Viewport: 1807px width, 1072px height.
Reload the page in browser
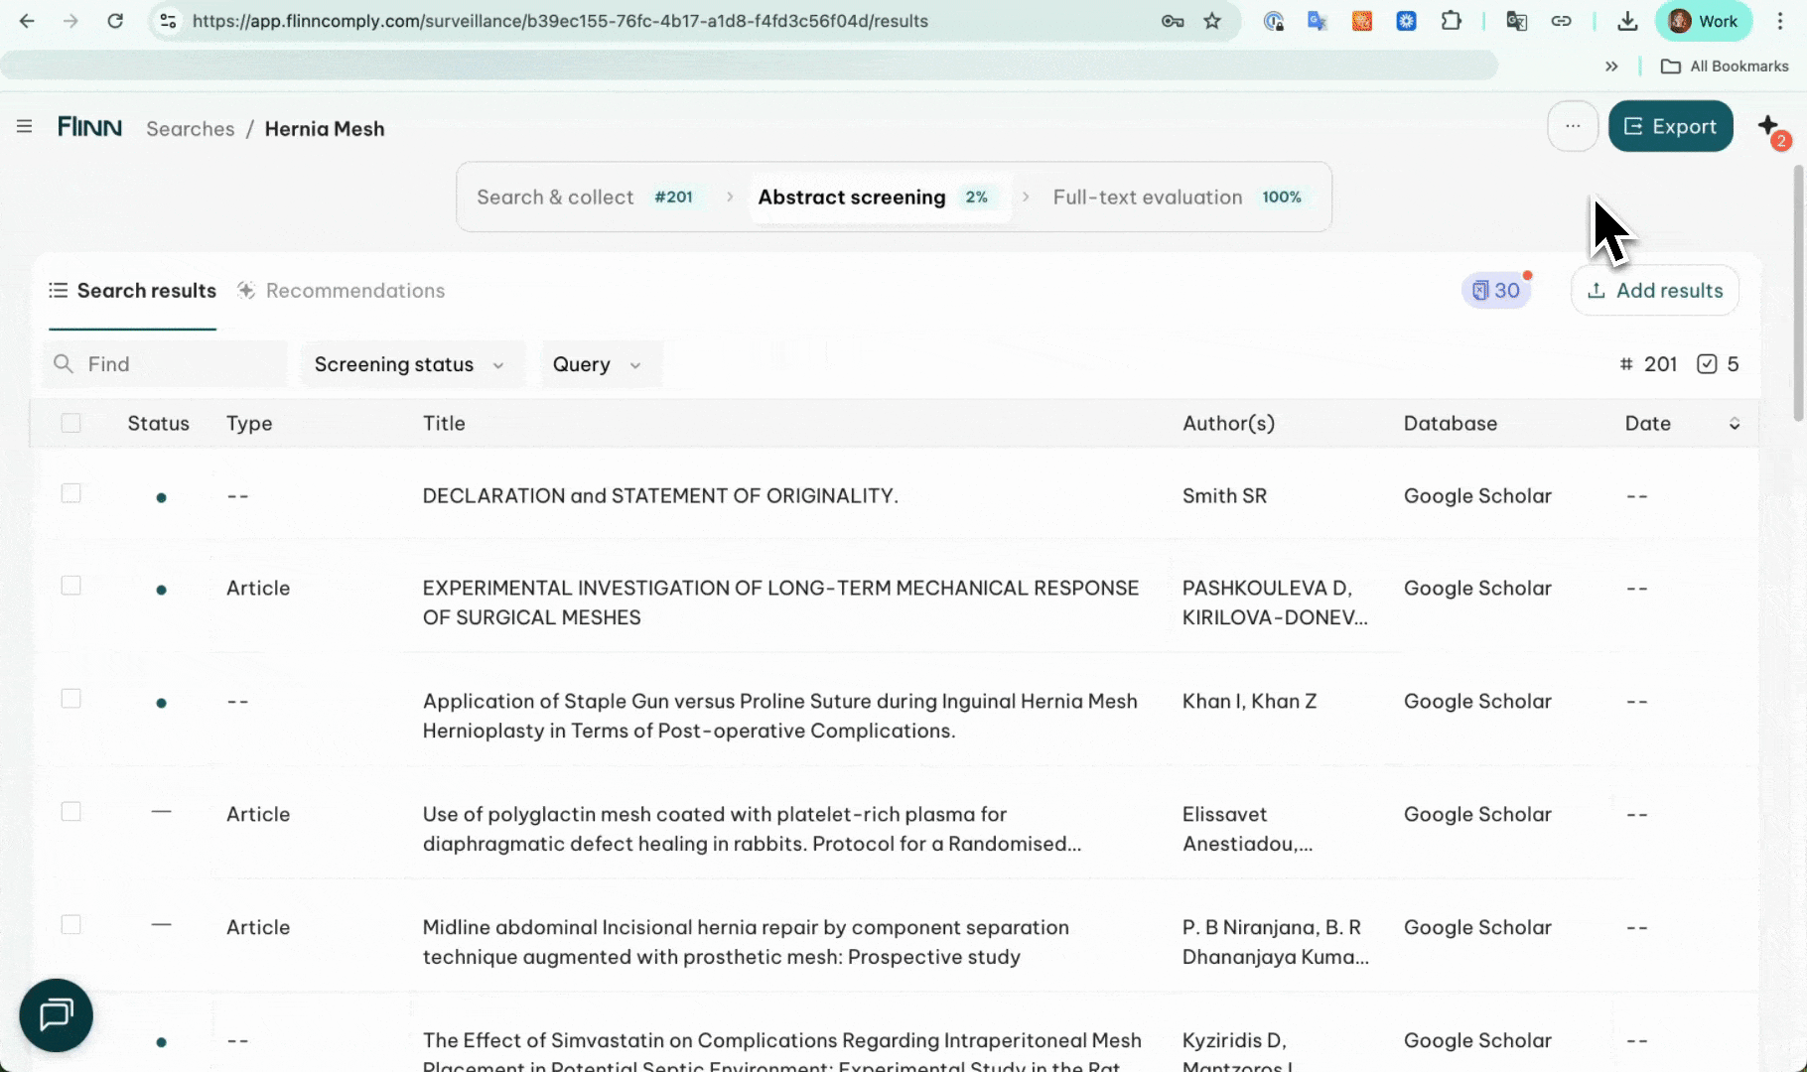115,21
